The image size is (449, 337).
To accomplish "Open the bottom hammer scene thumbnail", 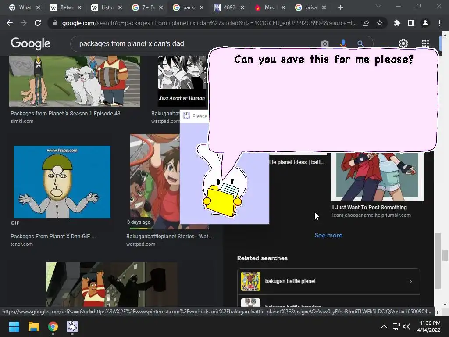I will (112, 284).
